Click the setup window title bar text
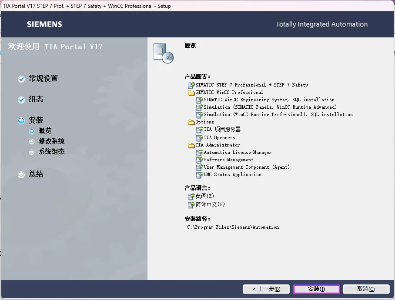395x300 pixels. tap(87, 6)
